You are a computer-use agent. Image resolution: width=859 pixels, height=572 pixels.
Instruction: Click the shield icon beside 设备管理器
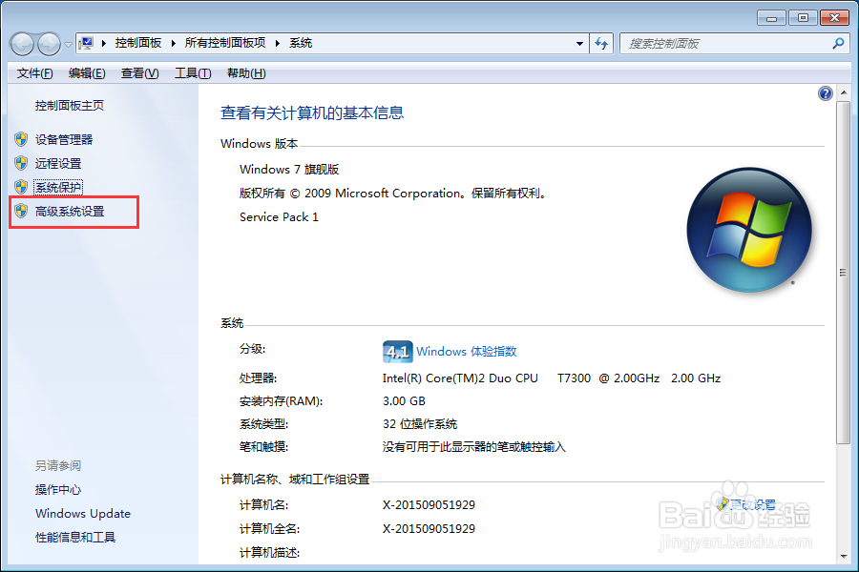[x=21, y=139]
